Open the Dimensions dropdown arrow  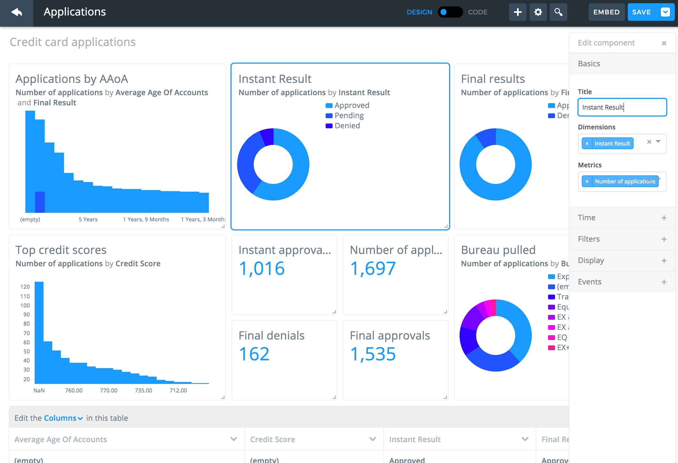658,141
